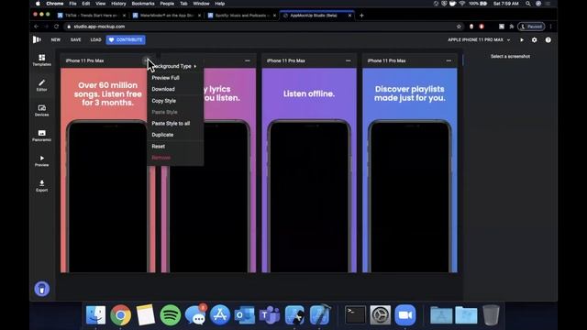Open a new Chrome tab
This screenshot has height=330, width=587.
(x=361, y=16)
